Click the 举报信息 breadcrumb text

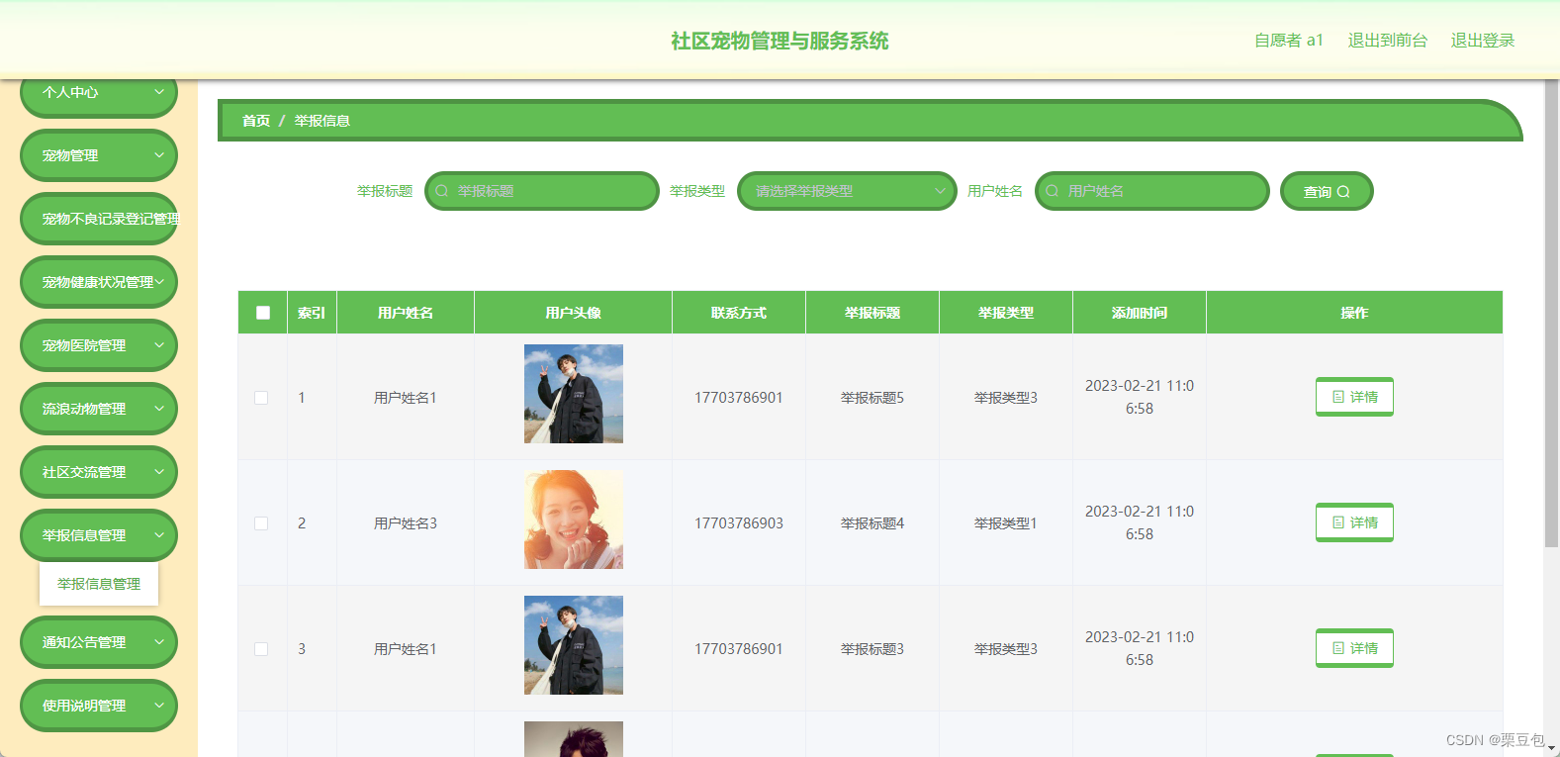pos(322,121)
